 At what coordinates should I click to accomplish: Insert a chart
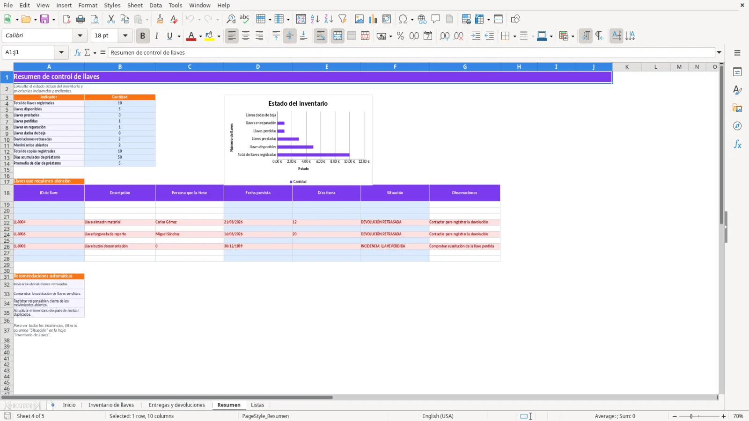pyautogui.click(x=373, y=19)
